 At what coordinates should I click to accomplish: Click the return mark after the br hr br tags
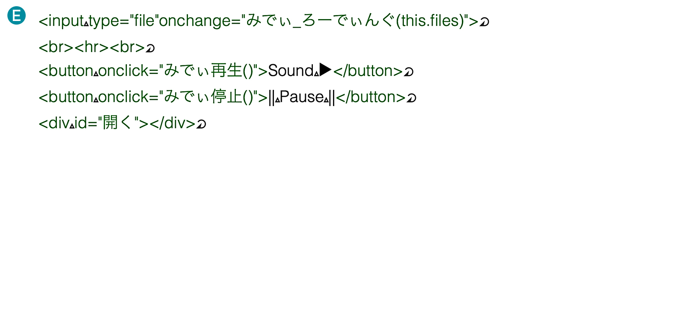click(150, 49)
